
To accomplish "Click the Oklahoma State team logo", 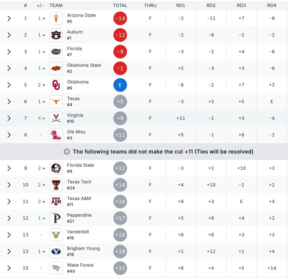I will [x=56, y=68].
